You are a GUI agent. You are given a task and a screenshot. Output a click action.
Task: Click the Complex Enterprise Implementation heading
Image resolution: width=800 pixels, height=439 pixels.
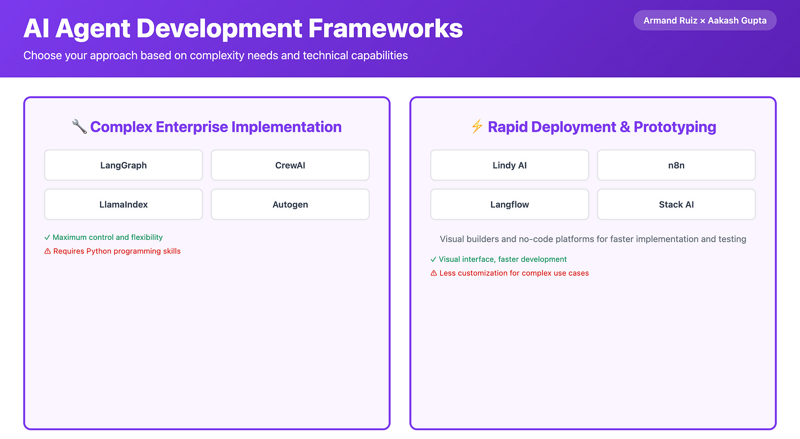click(x=216, y=127)
